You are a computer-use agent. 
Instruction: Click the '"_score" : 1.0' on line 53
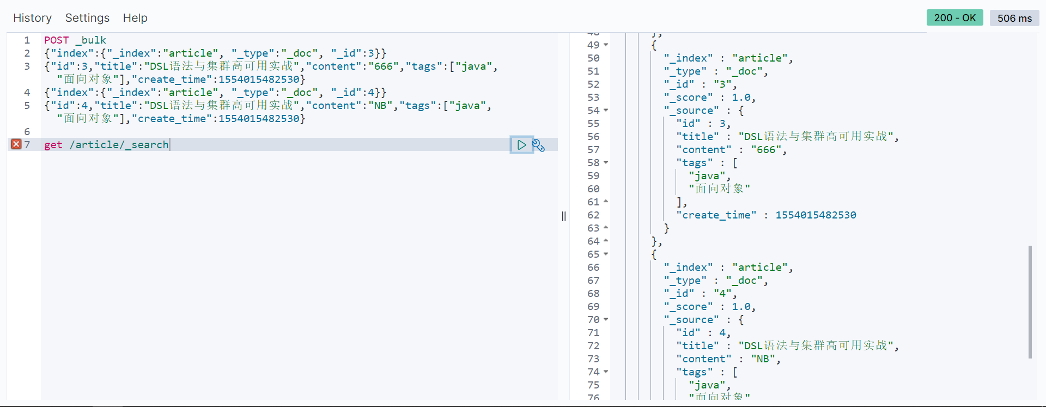tap(710, 98)
